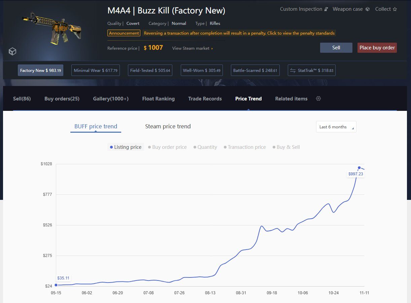Open the Weapon case box icon

tap(367, 9)
